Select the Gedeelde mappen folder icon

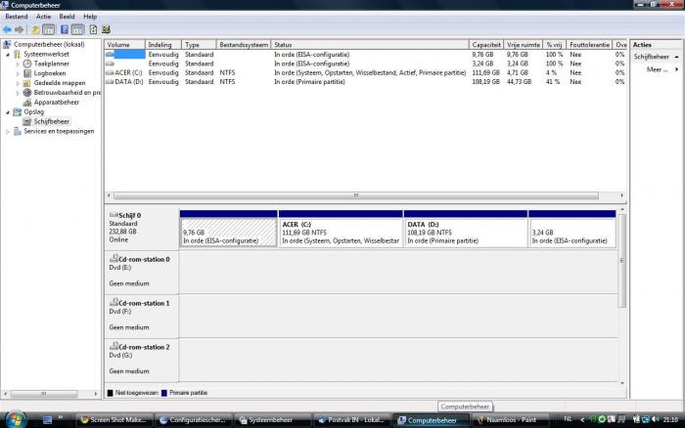[x=27, y=83]
